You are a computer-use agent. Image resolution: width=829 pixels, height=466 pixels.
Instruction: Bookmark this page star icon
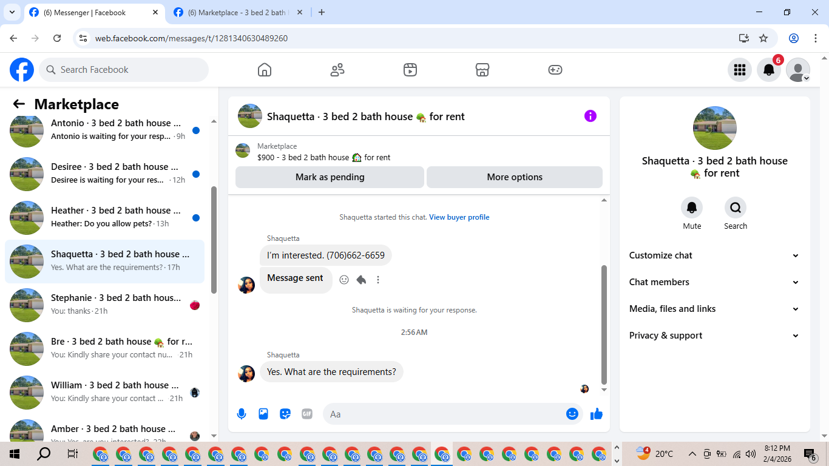[763, 38]
